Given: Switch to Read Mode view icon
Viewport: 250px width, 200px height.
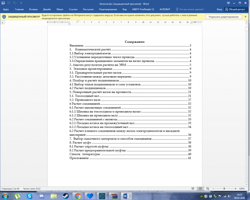Looking at the screenshot, I should (x=193, y=189).
